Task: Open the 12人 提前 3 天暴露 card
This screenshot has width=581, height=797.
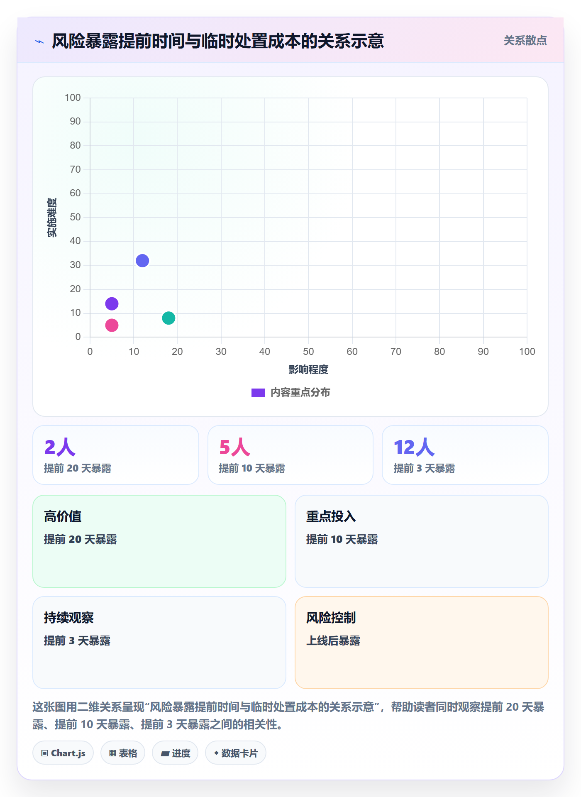Action: (465, 455)
